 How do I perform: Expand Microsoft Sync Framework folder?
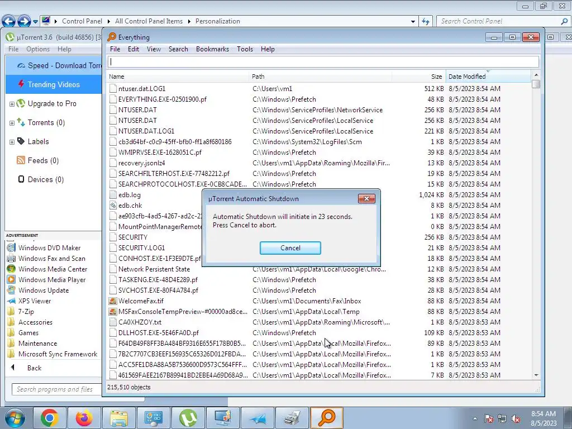58,354
